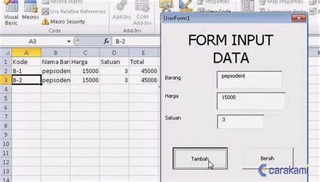Select column C header
The width and height of the screenshot is (320, 182).
(x=85, y=53)
